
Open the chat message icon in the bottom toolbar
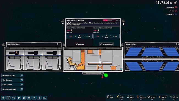[x=14, y=98]
